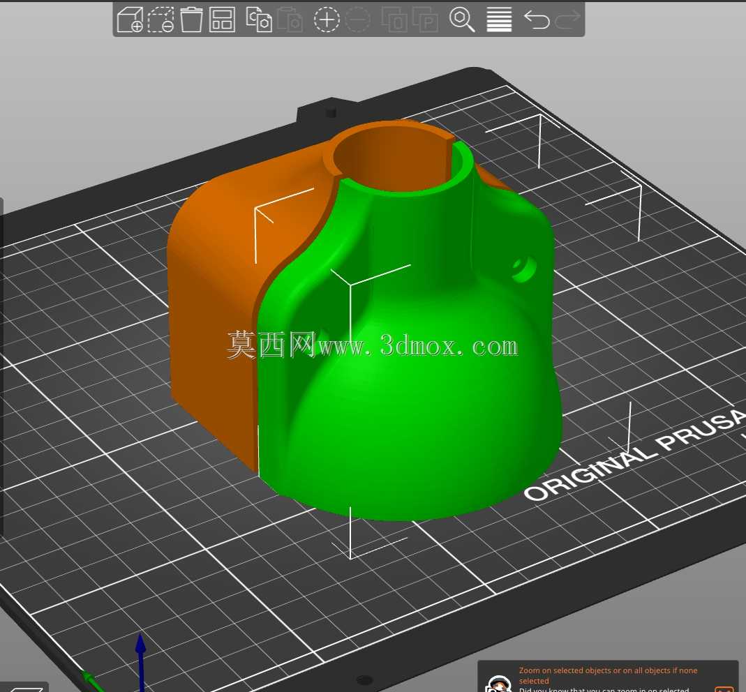
Task: Click the hint title about zooming on selected objects
Action: point(608,675)
